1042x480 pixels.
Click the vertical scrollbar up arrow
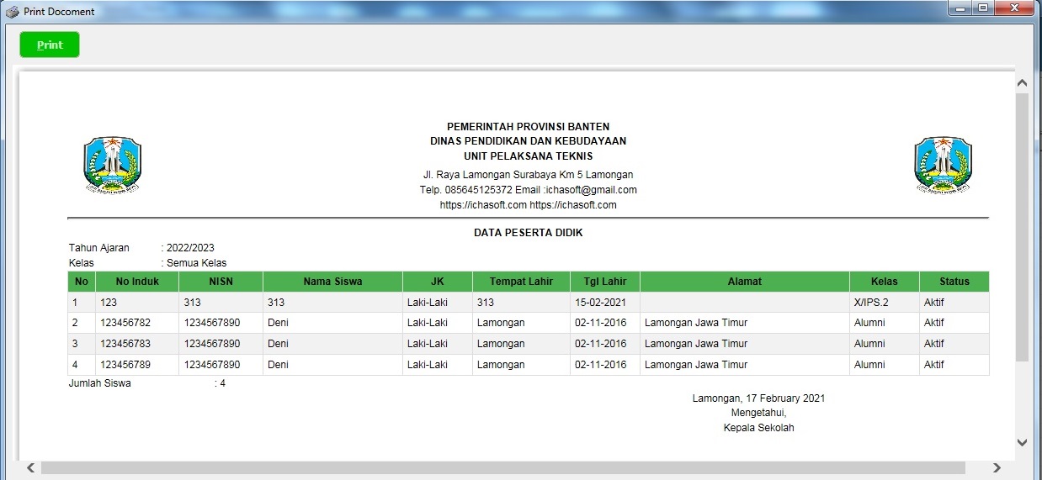pos(1023,83)
